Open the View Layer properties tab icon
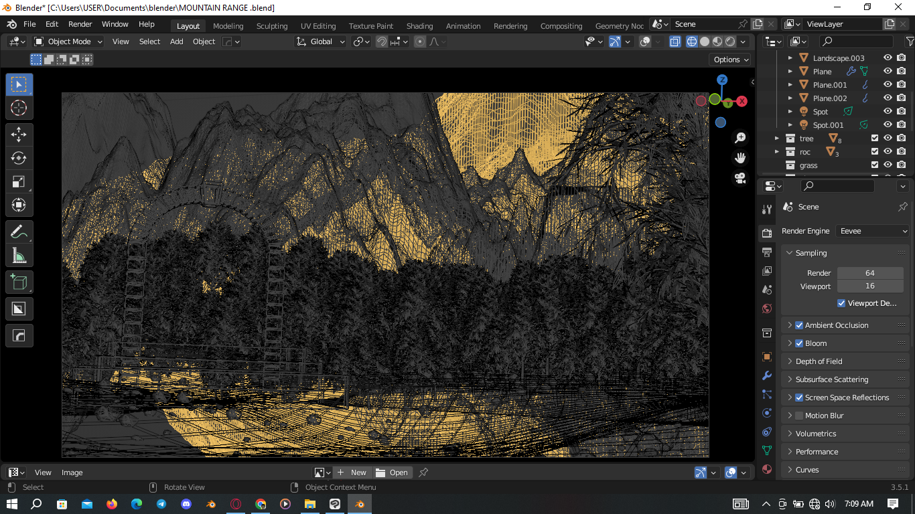Screen dimensions: 915x514 (x=767, y=271)
